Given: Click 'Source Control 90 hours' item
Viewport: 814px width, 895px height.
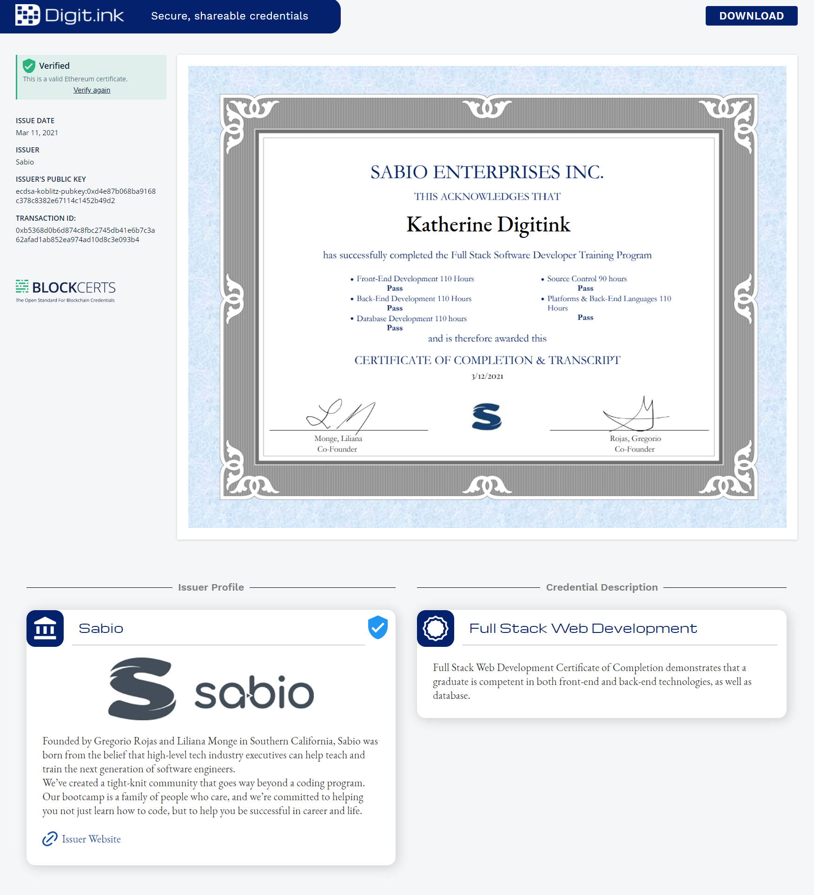Looking at the screenshot, I should coord(587,279).
